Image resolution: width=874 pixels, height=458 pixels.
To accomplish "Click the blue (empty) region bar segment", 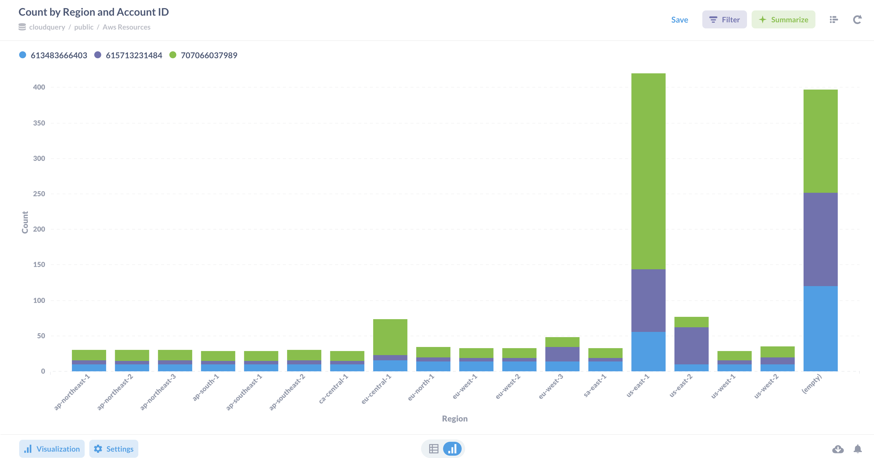I will (x=820, y=328).
